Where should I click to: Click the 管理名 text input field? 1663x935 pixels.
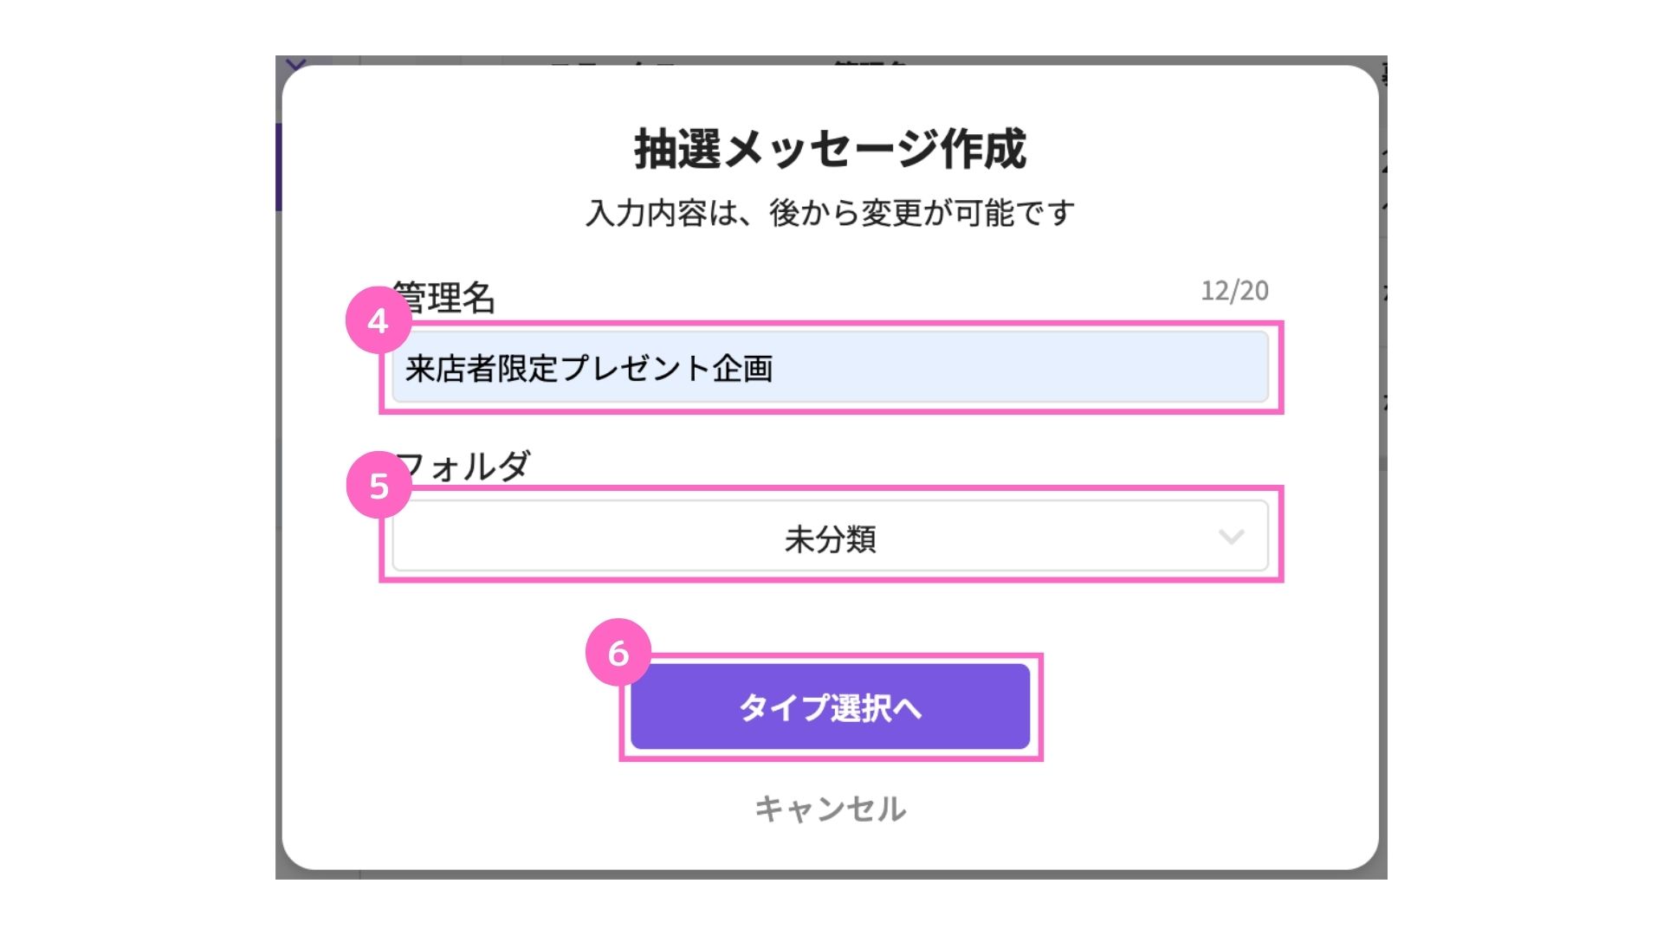coord(830,367)
